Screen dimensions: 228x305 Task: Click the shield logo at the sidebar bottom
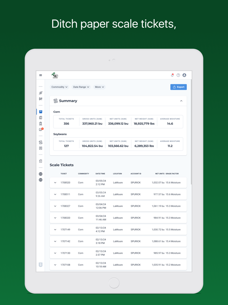point(40,264)
